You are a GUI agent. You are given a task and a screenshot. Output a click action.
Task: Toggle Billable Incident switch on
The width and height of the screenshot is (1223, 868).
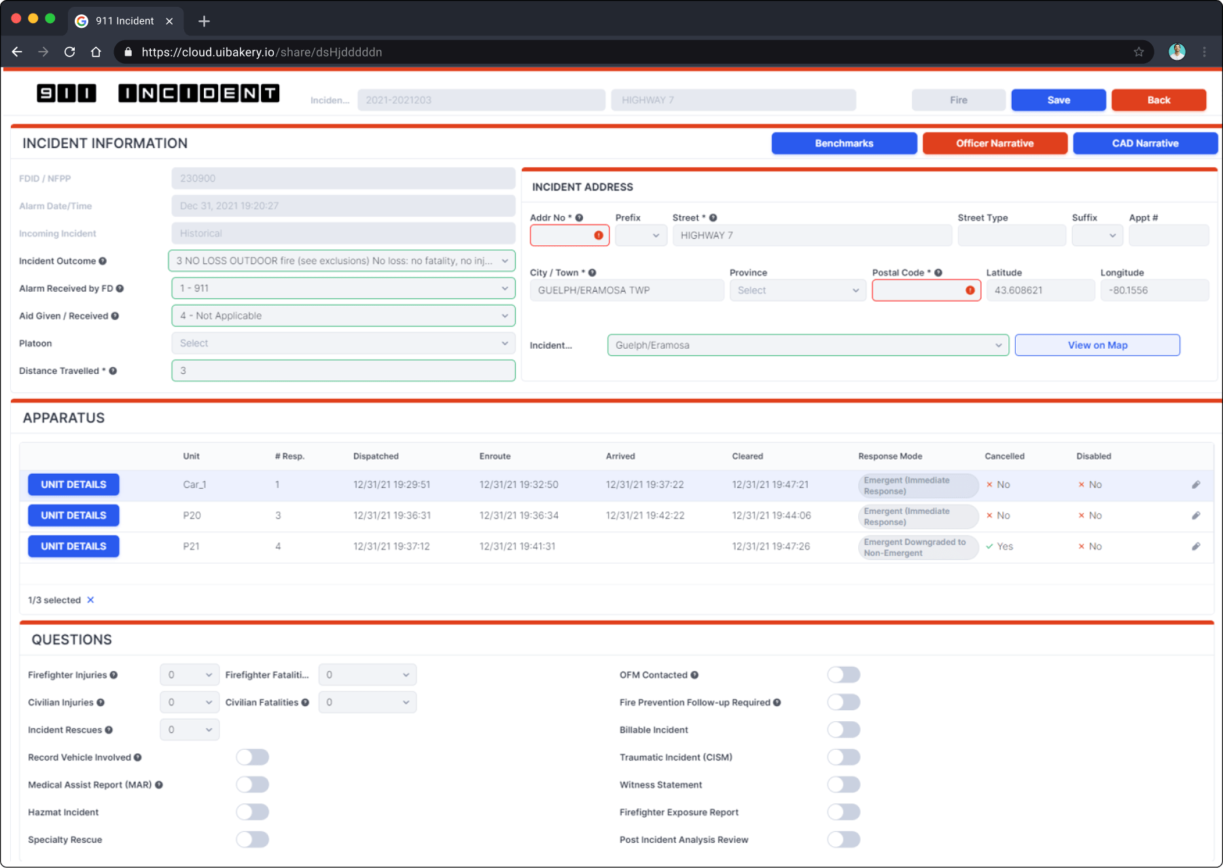coord(844,730)
